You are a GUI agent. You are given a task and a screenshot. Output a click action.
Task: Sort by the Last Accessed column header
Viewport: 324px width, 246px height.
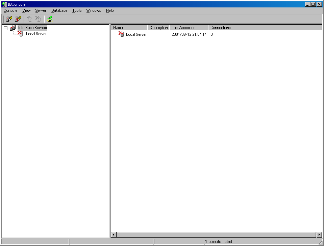[x=189, y=27]
